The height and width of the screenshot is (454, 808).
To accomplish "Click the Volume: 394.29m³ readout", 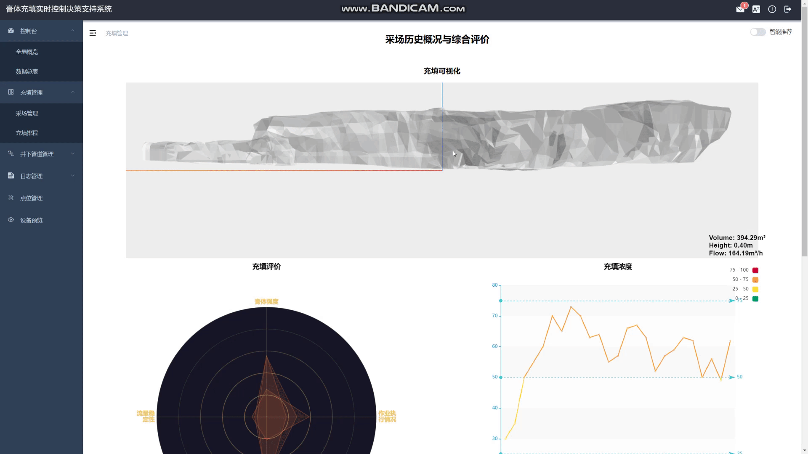I will click(x=737, y=238).
